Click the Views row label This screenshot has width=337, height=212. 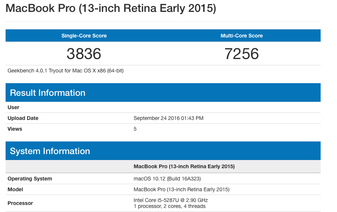pos(15,129)
